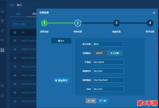
Task: Select the 网卡1 tab in the dialog
Action: click(61, 41)
